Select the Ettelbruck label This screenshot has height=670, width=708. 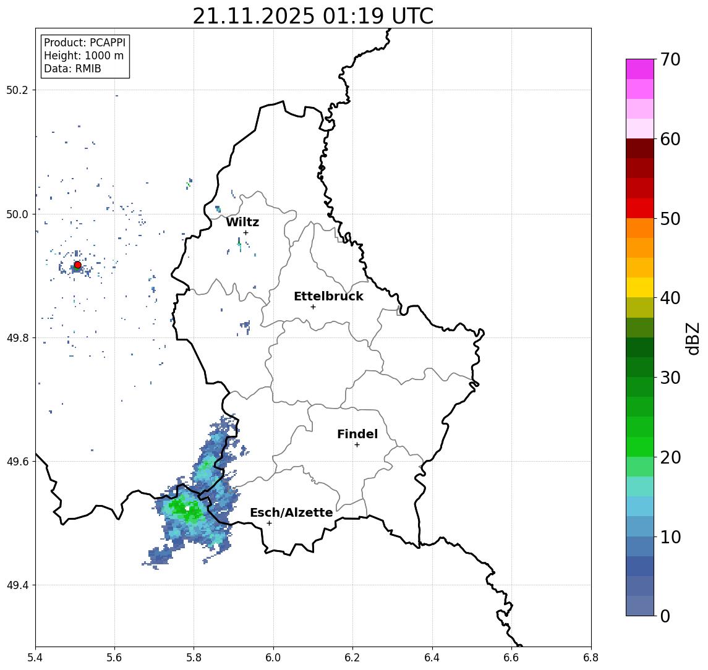(x=328, y=296)
